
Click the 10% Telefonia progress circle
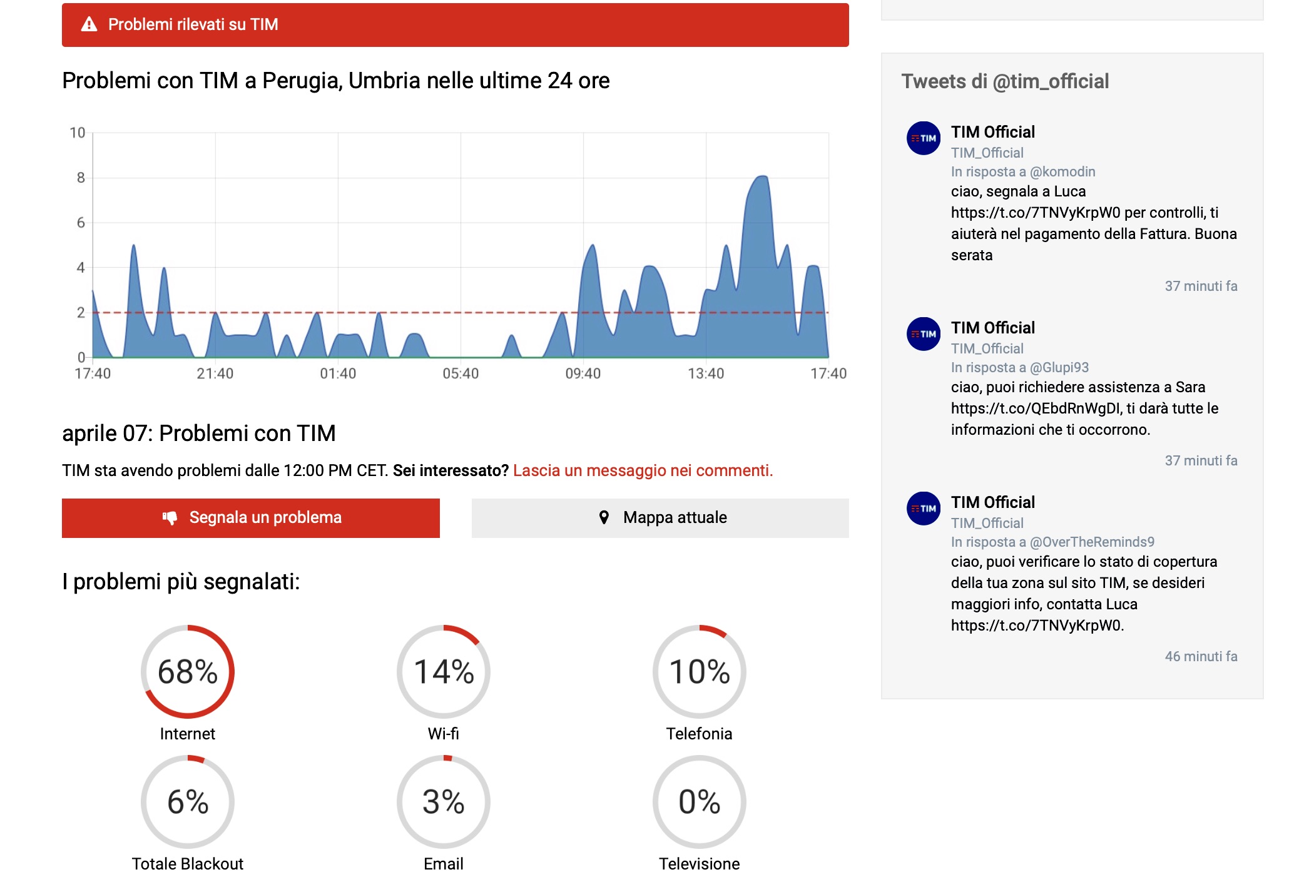(x=700, y=672)
